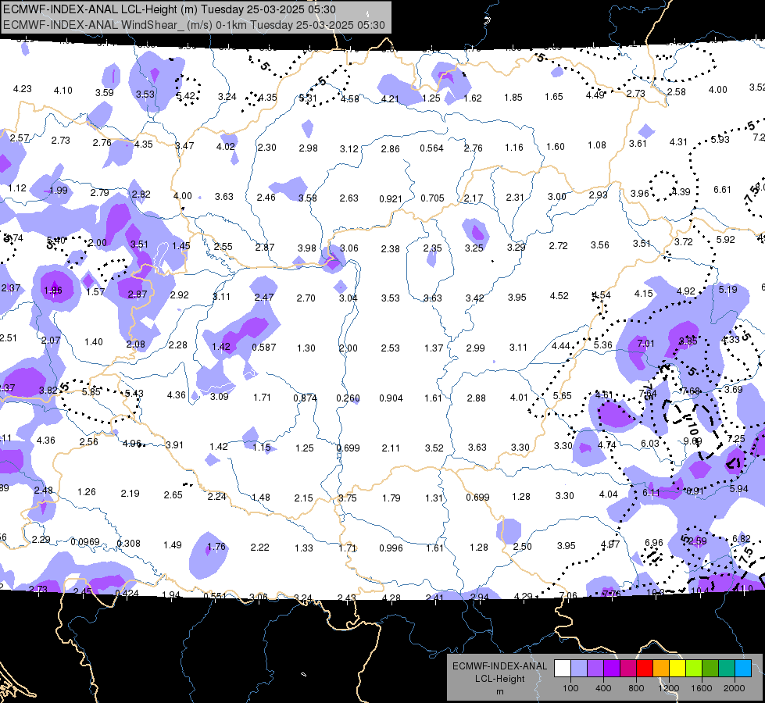The image size is (765, 703).
Task: Click the wind shear value '4.01'
Action: point(519,397)
